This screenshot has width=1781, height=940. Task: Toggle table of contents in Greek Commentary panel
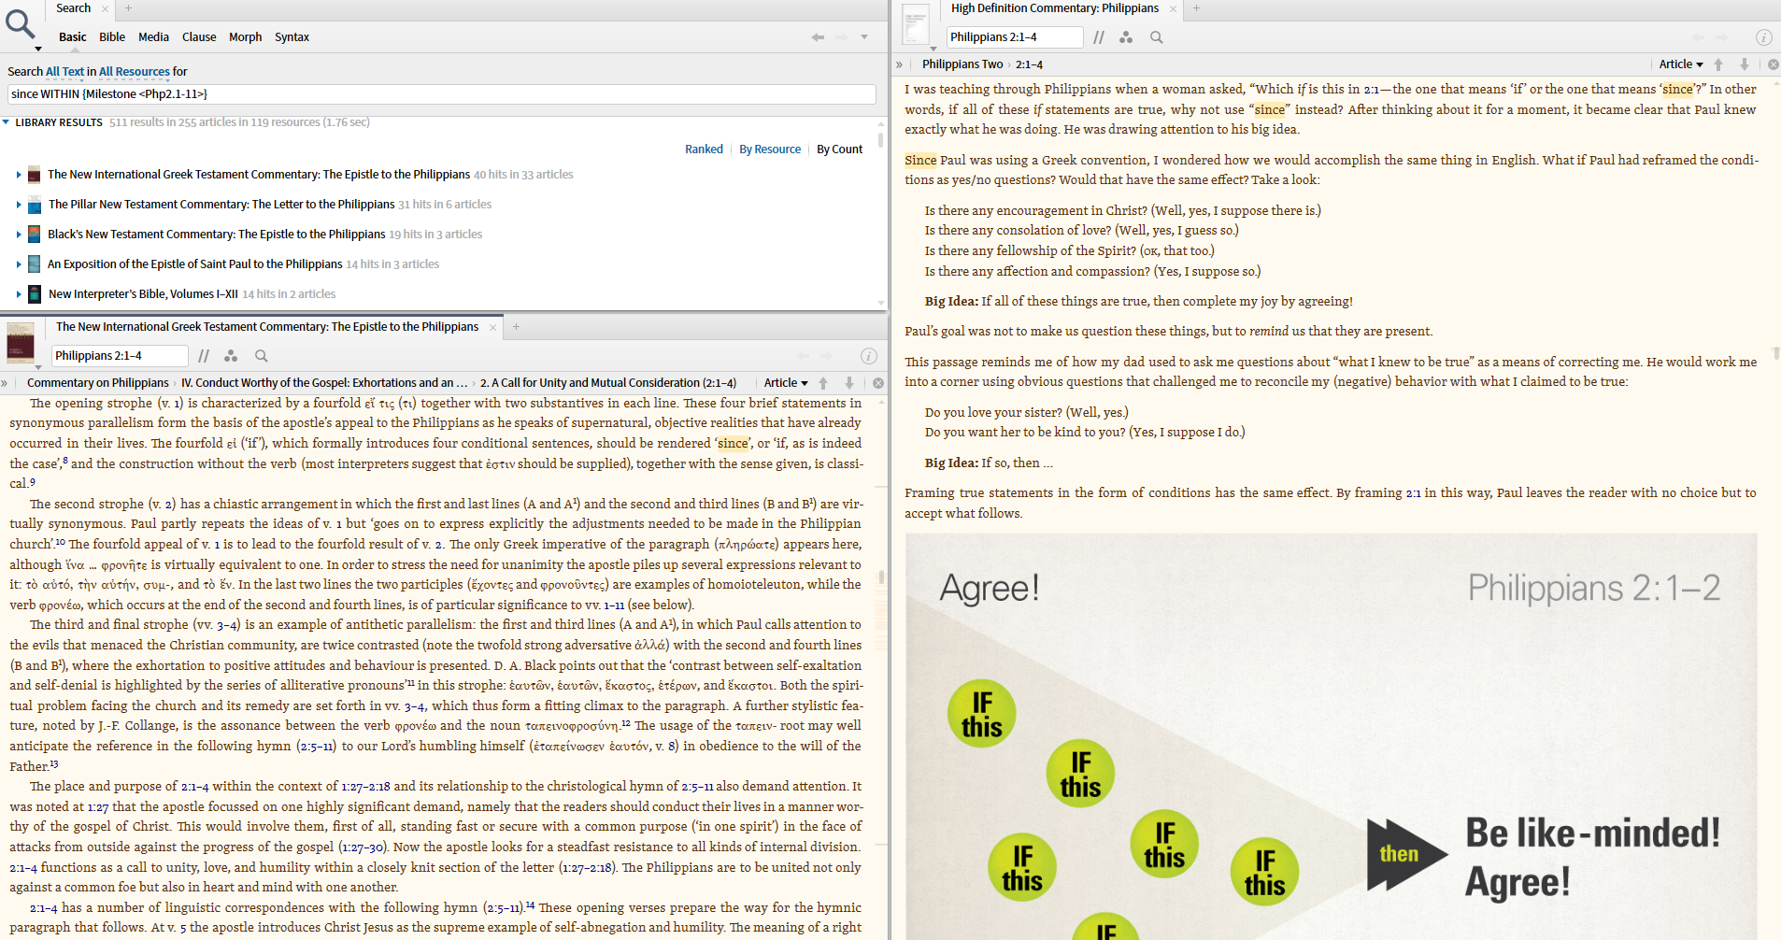pos(5,383)
